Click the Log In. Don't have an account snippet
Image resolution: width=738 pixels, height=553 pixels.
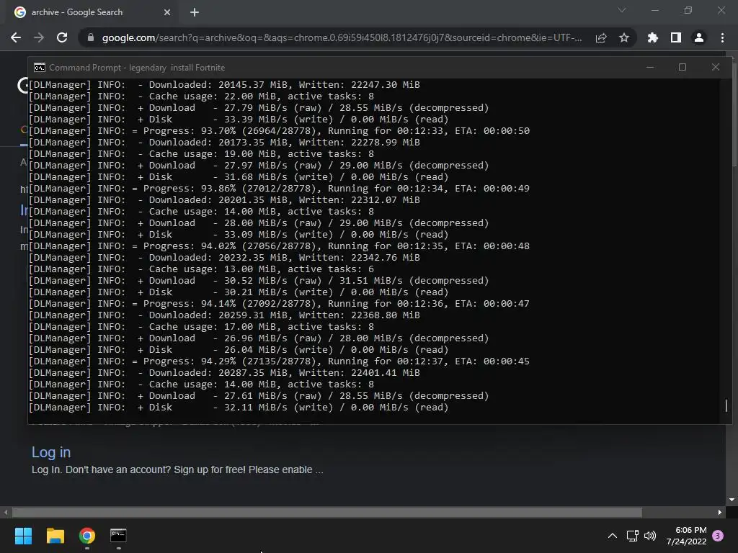(177, 469)
